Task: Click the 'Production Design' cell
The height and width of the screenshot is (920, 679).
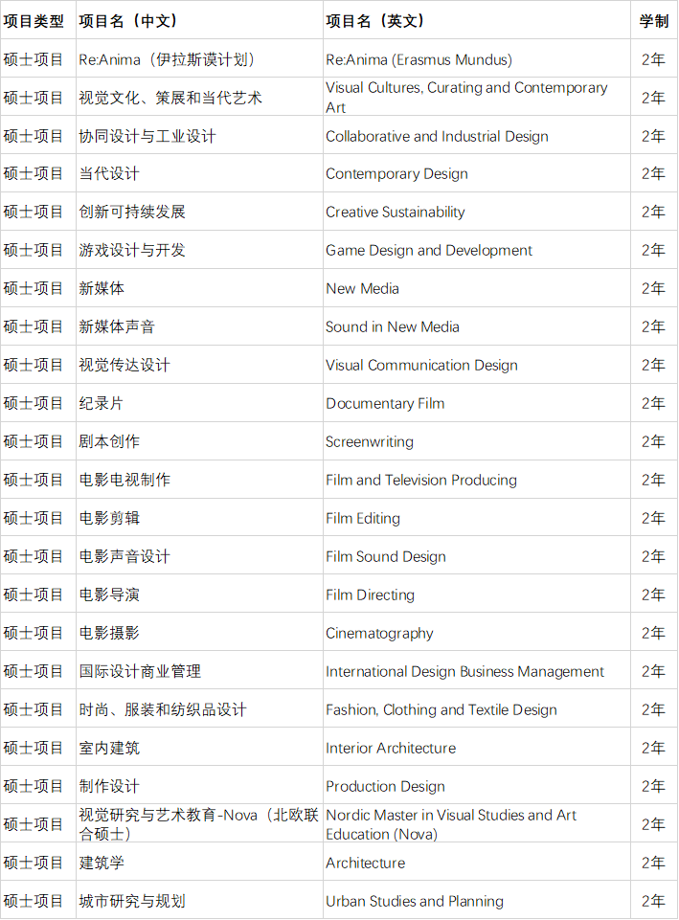Action: tap(477, 786)
